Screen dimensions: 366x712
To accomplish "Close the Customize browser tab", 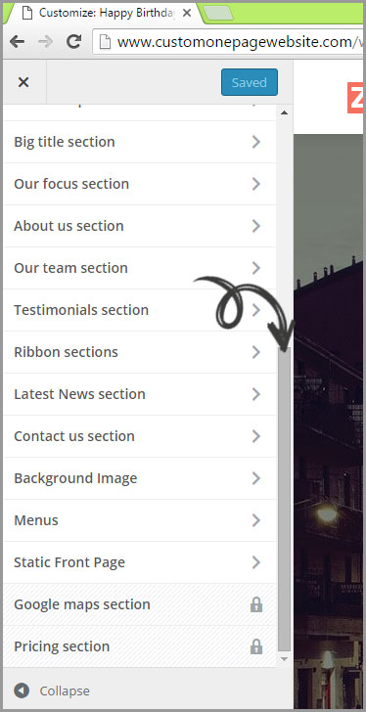I will pyautogui.click(x=187, y=13).
